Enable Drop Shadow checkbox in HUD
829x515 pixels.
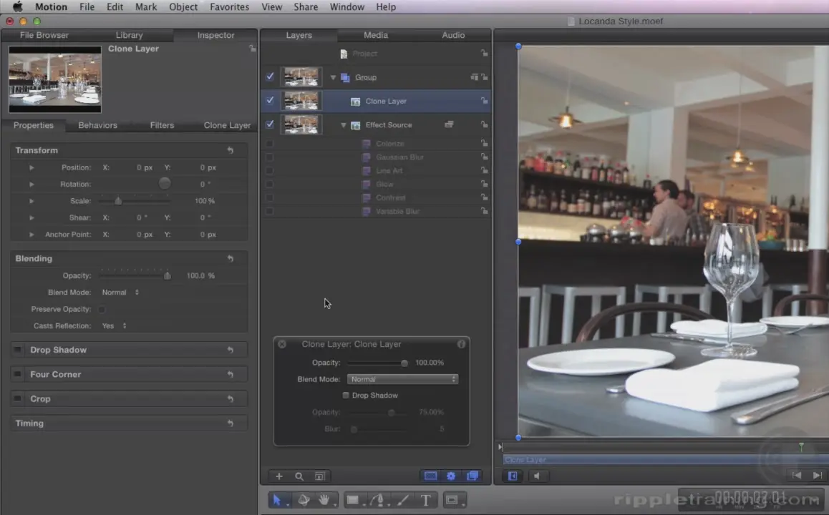[x=346, y=396]
